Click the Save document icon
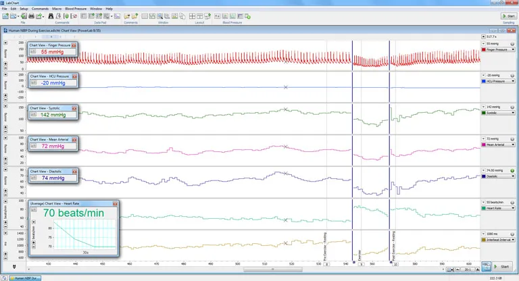519x281 pixels. 22,16
